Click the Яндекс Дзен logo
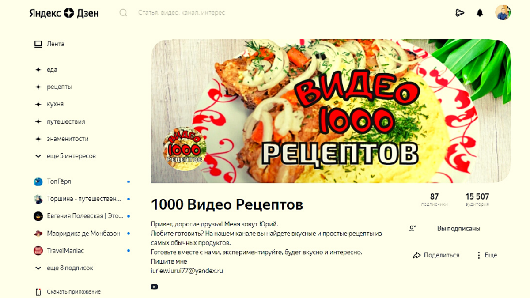 tap(64, 13)
